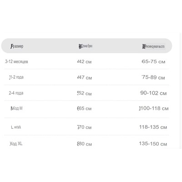Select the "47 см" length value
The width and height of the screenshot is (182, 182).
[x=85, y=77]
